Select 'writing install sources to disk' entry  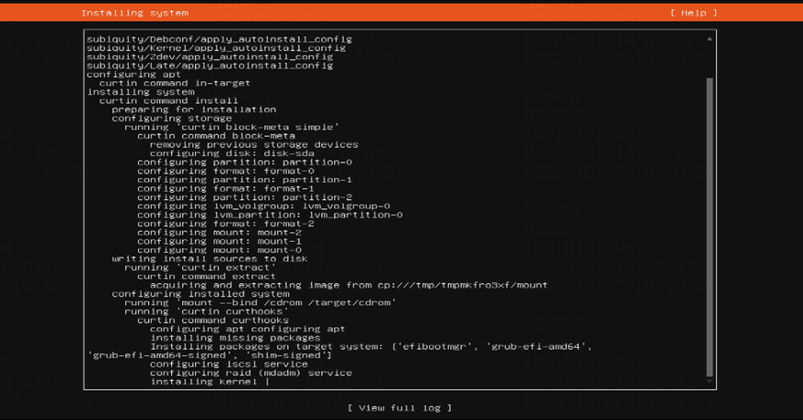[210, 259]
